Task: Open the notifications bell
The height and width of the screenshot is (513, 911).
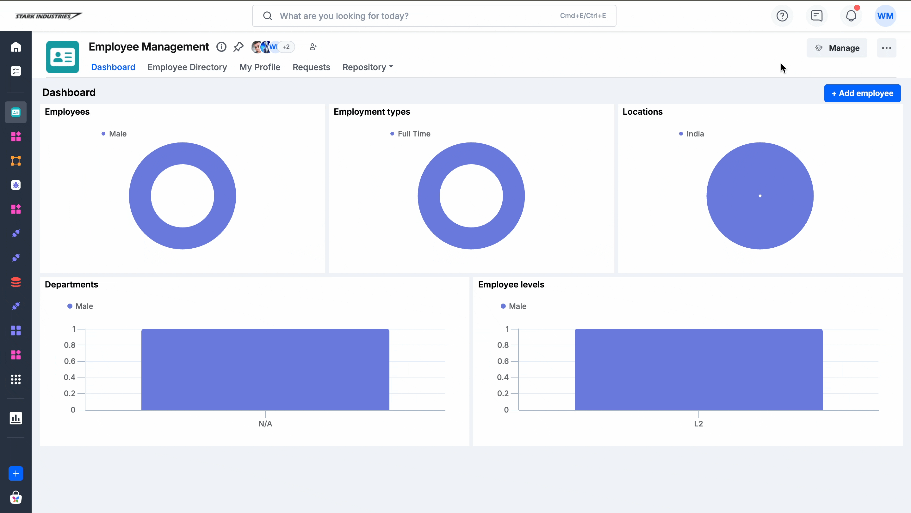Action: tap(851, 16)
